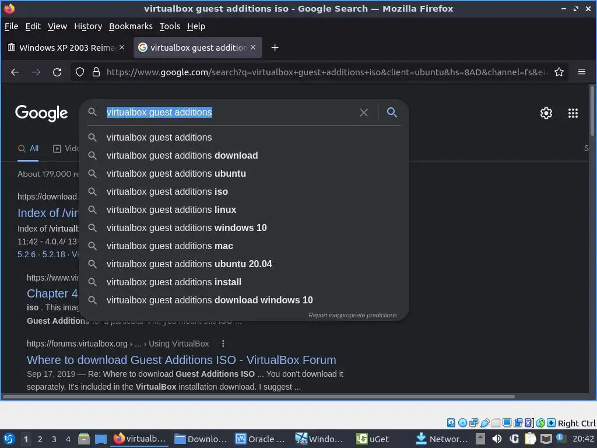Screen dimensions: 597x448
Task: Pick suggestion virtualbox guest additions ubuntu 20.04
Action: (x=244, y=264)
